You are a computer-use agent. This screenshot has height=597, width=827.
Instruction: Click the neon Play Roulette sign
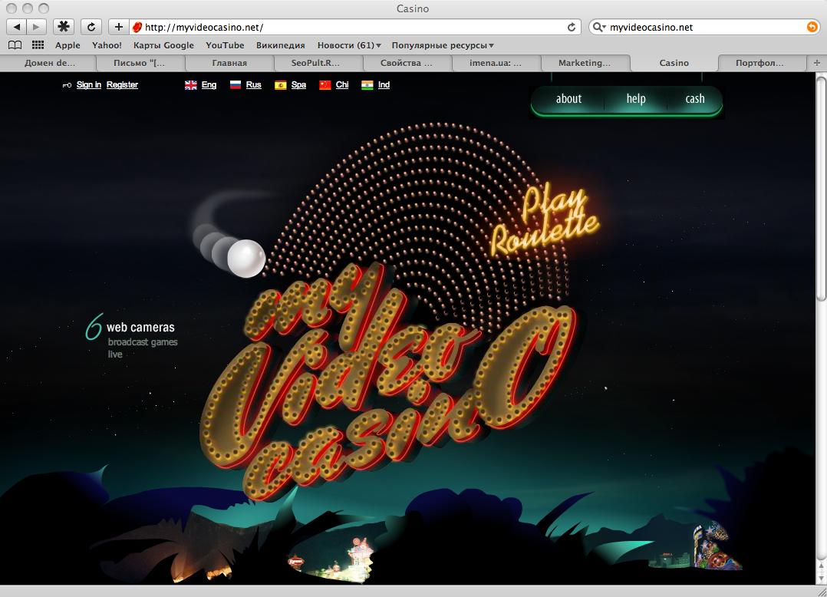545,219
